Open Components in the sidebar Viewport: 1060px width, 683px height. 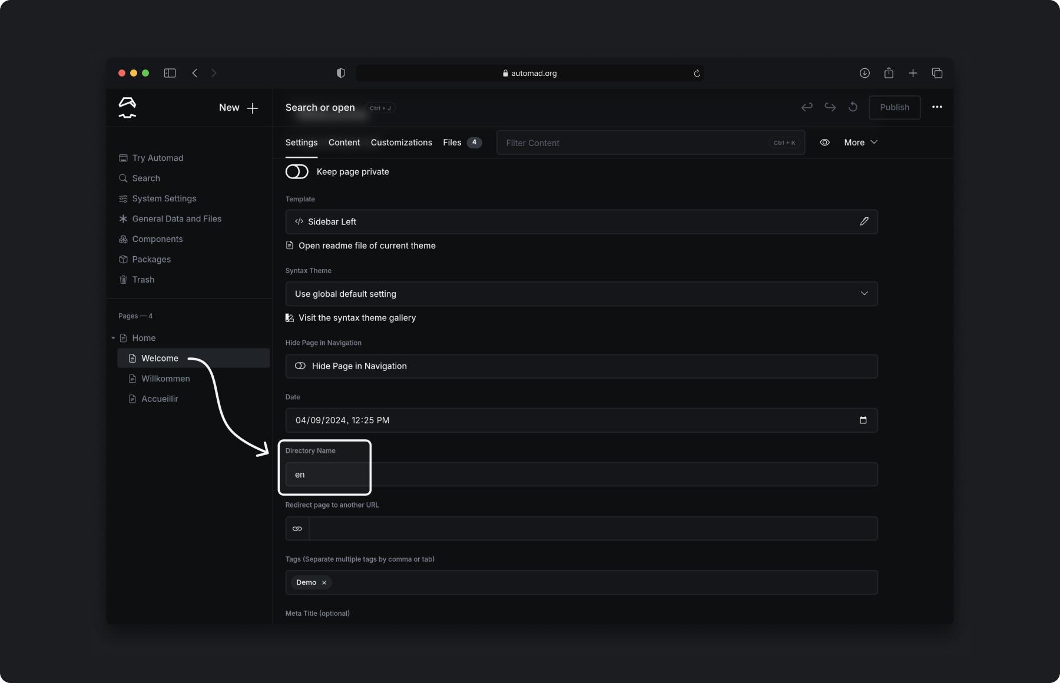151,239
